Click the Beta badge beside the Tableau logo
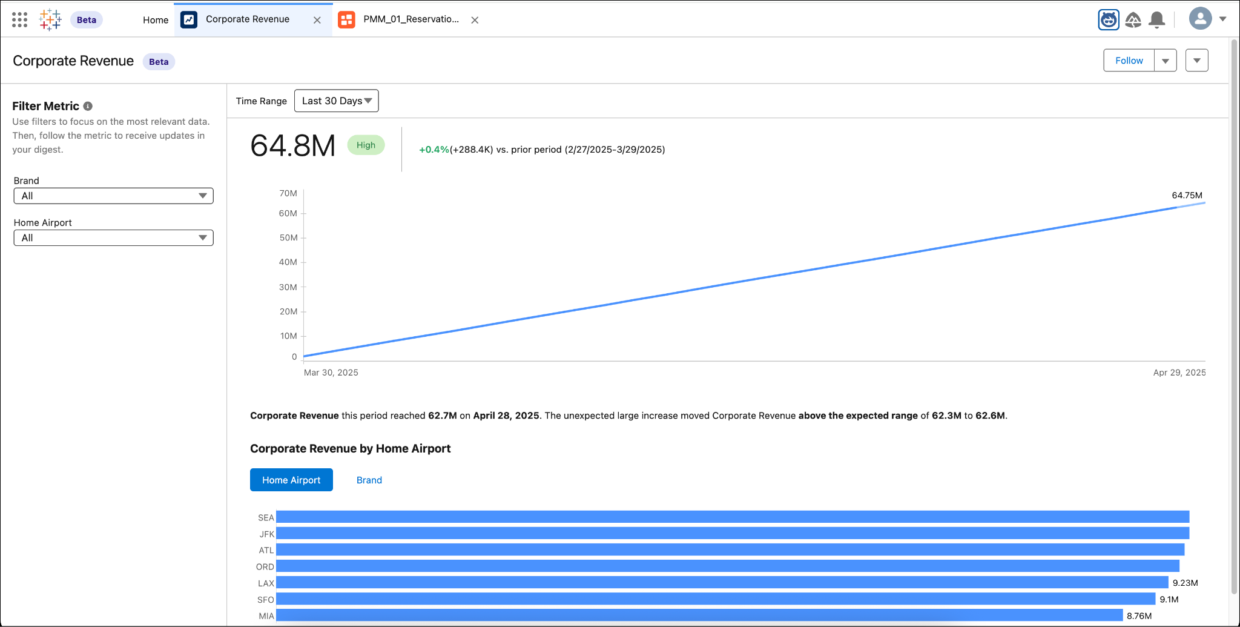Screen dimensions: 1240x627 tap(87, 20)
